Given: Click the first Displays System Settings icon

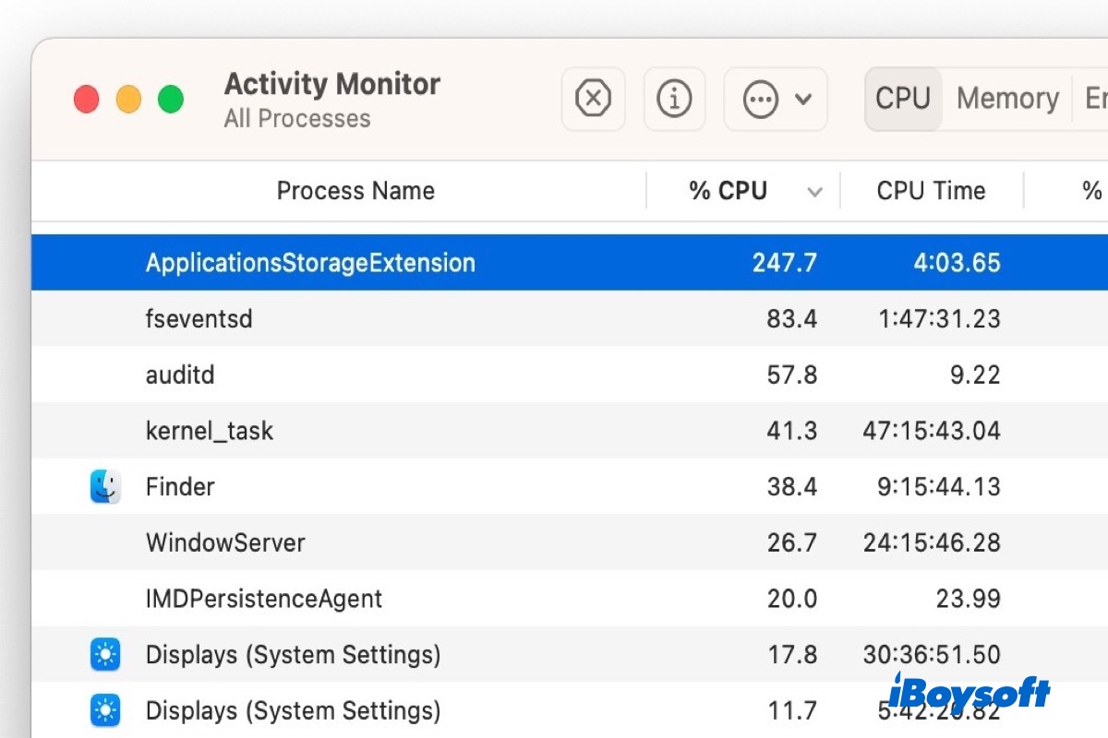Looking at the screenshot, I should click(x=105, y=655).
